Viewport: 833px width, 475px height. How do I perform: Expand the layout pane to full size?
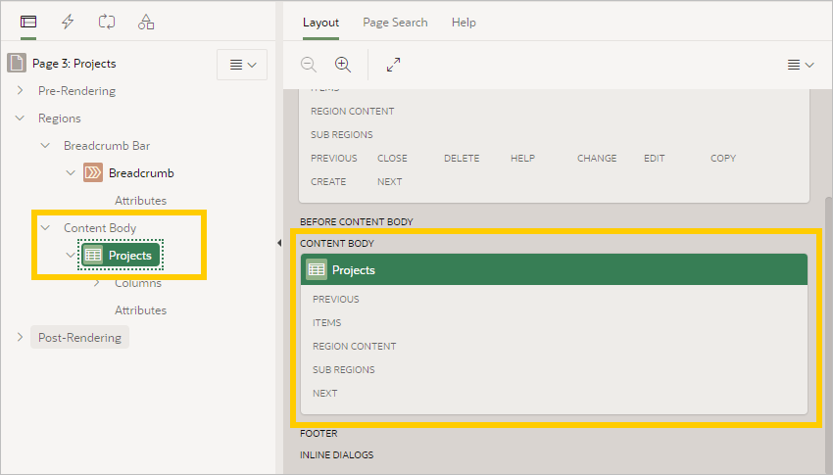[393, 65]
